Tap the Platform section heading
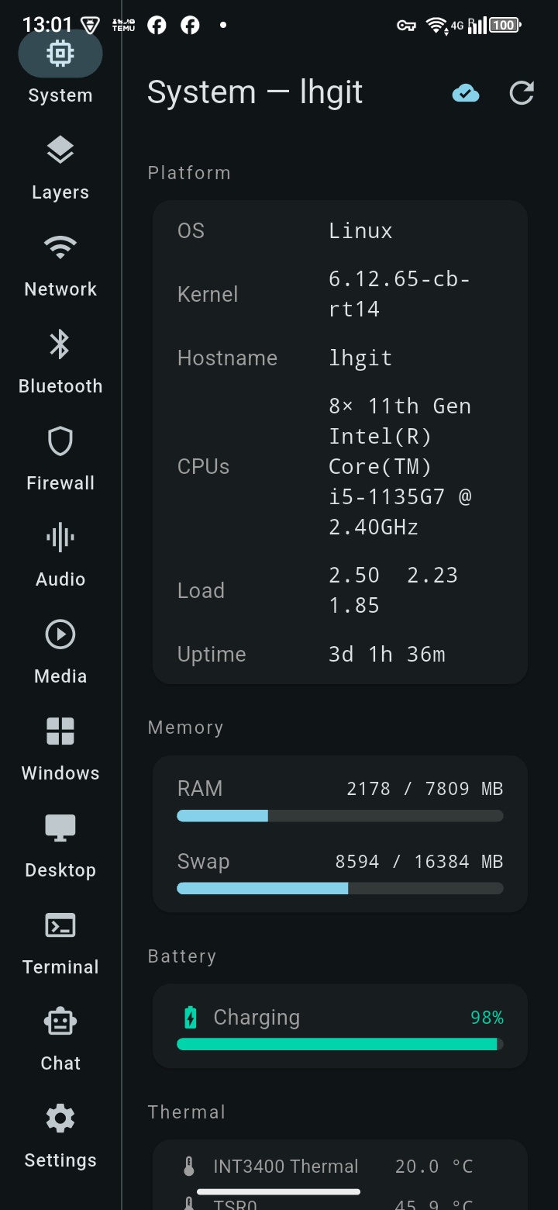 point(189,173)
